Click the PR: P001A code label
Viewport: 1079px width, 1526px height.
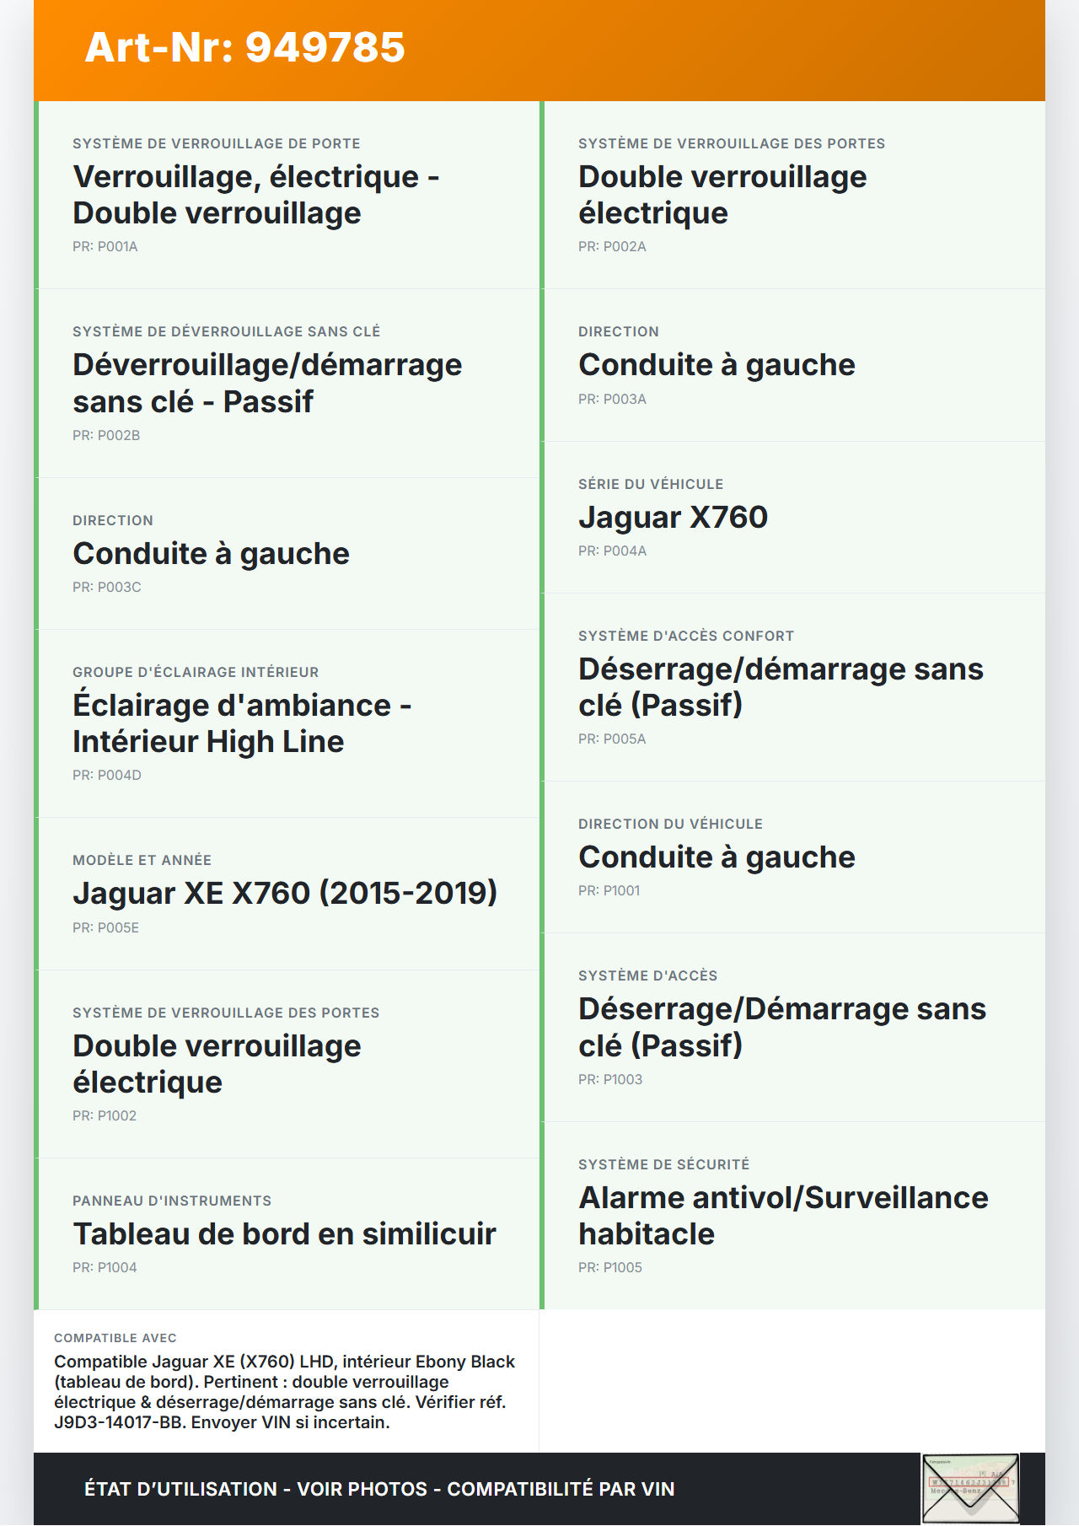coord(105,247)
